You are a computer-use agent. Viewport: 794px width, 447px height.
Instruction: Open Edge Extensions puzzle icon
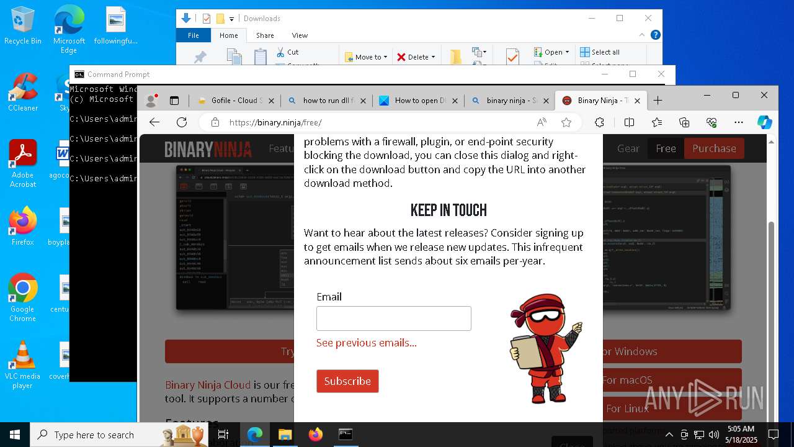(x=599, y=122)
